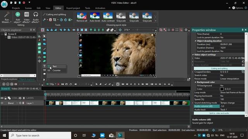This screenshot has width=248, height=139.
Task: Click the chart object icon
Action: click(x=40, y=36)
